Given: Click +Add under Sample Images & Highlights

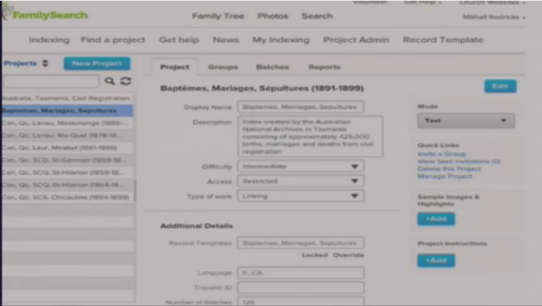Looking at the screenshot, I should pyautogui.click(x=436, y=218).
